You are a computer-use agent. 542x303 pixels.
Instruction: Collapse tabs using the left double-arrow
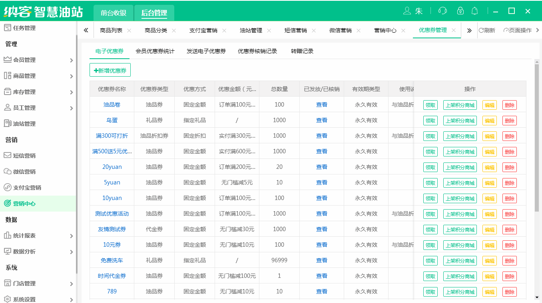pos(86,30)
